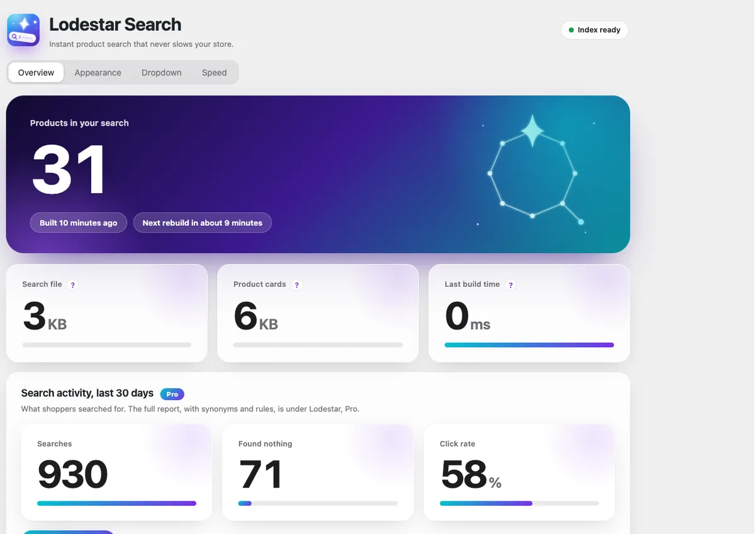Click the Lodestar Search app logo icon
This screenshot has width=755, height=534.
click(23, 30)
